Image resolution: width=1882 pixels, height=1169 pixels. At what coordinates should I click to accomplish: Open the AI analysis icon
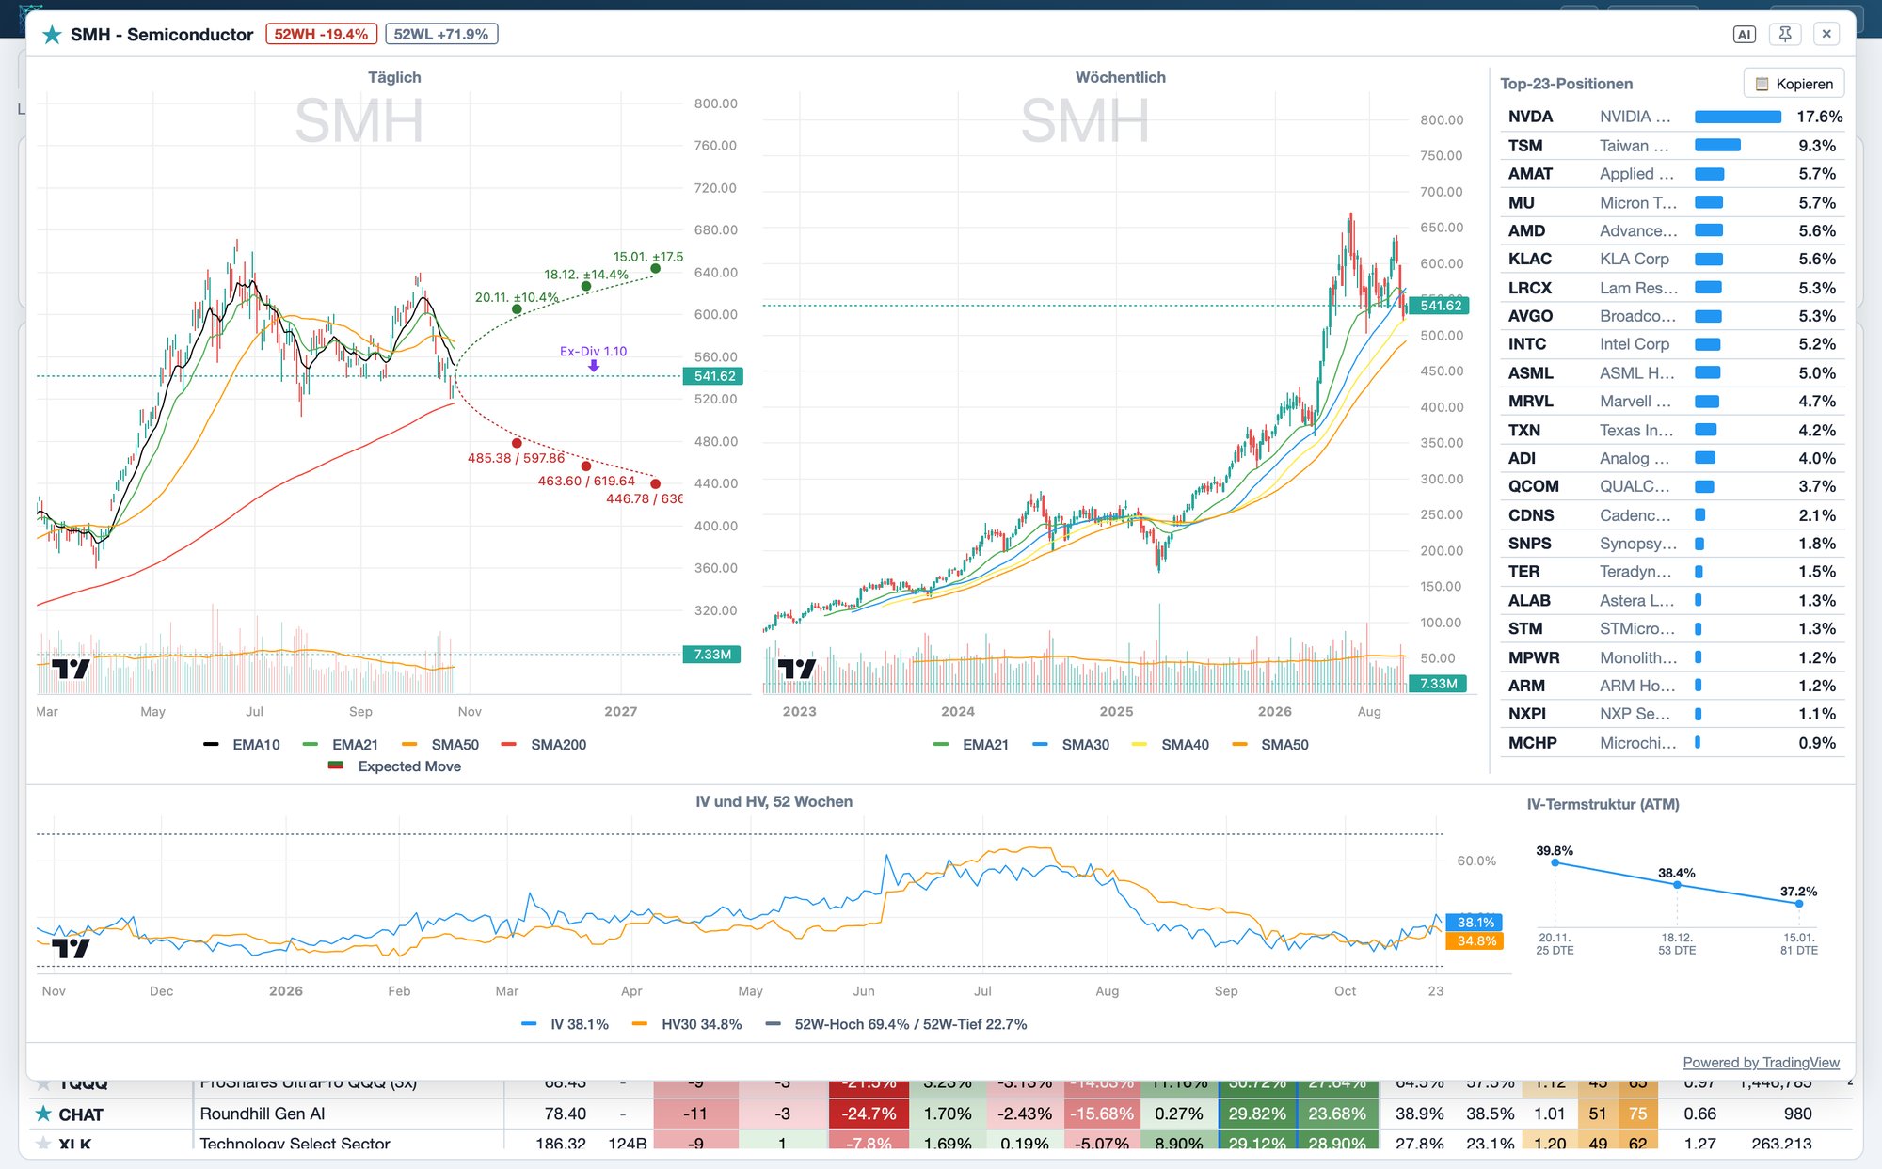(x=1744, y=35)
